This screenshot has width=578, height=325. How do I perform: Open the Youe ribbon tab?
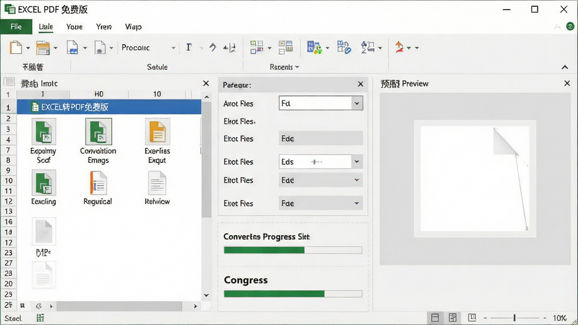(x=74, y=27)
